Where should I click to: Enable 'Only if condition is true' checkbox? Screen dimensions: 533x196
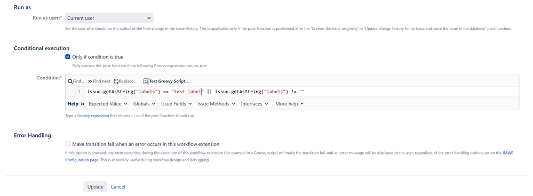(x=67, y=57)
